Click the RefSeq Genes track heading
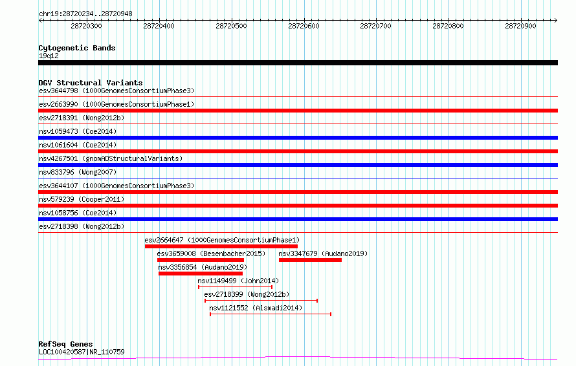 (x=65, y=344)
